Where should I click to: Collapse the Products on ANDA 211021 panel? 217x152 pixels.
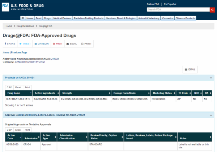[211, 78]
